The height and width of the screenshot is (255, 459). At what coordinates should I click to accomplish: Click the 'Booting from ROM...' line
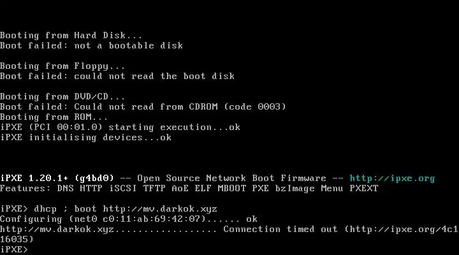click(x=54, y=117)
